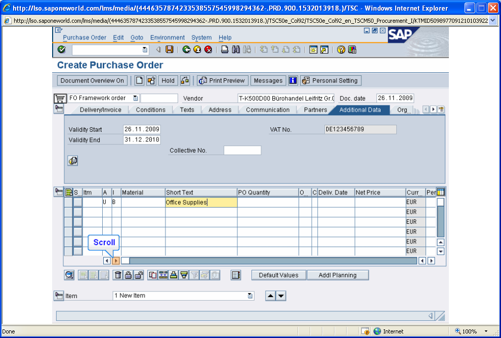Open the browser zoom level 100% dropdown

[486, 331]
